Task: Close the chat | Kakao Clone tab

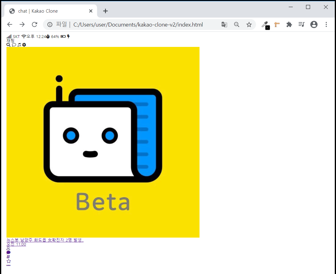Action: coord(91,11)
